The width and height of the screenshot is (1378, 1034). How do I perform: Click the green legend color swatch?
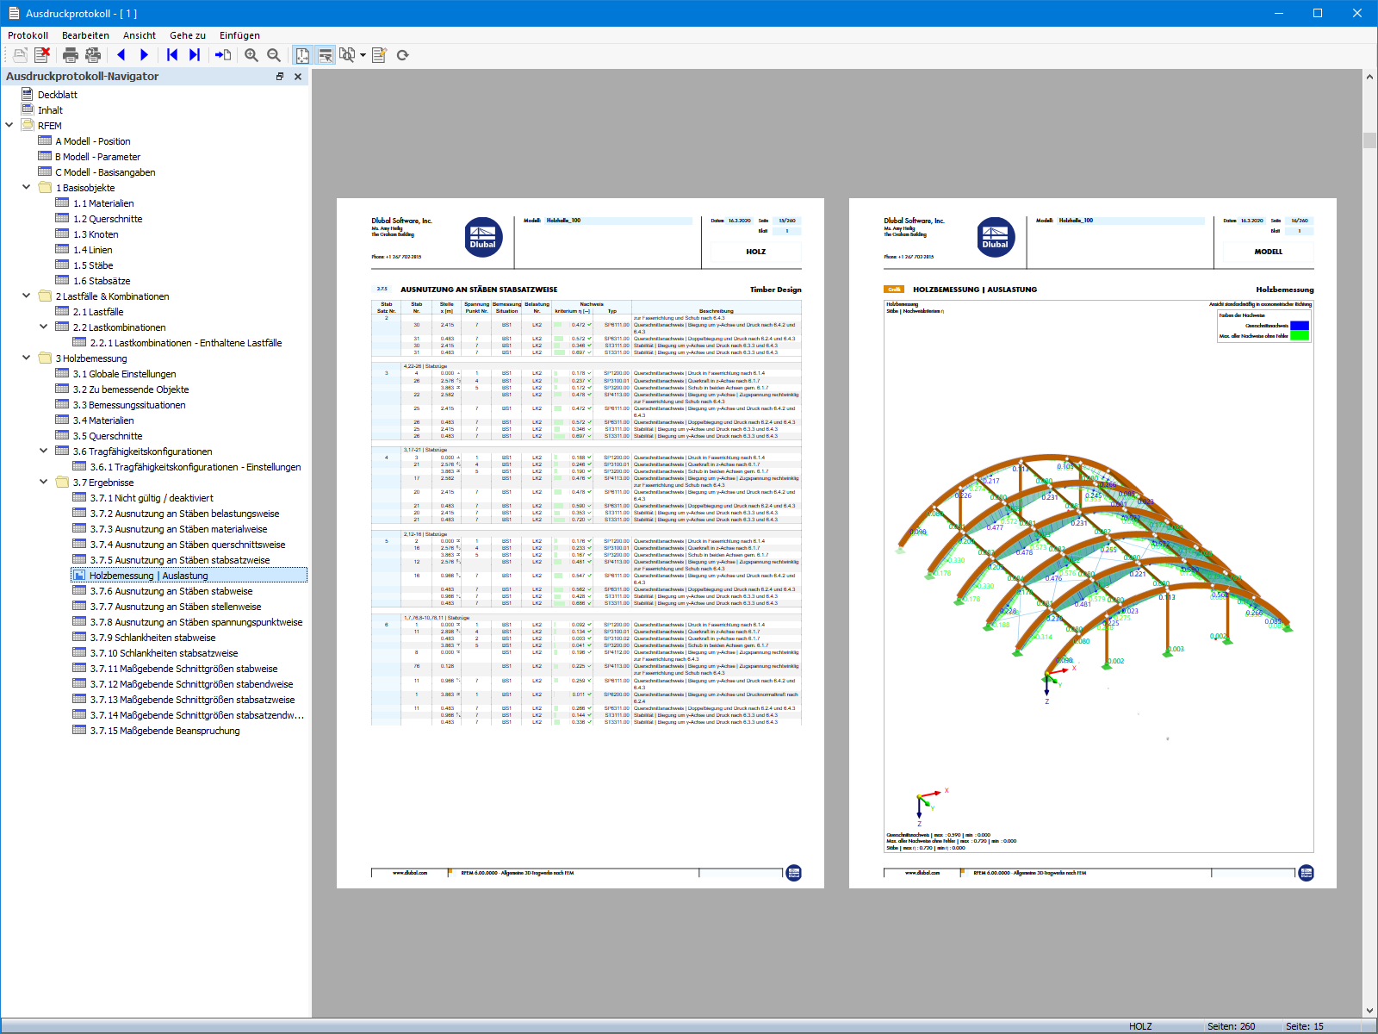[x=1299, y=336]
